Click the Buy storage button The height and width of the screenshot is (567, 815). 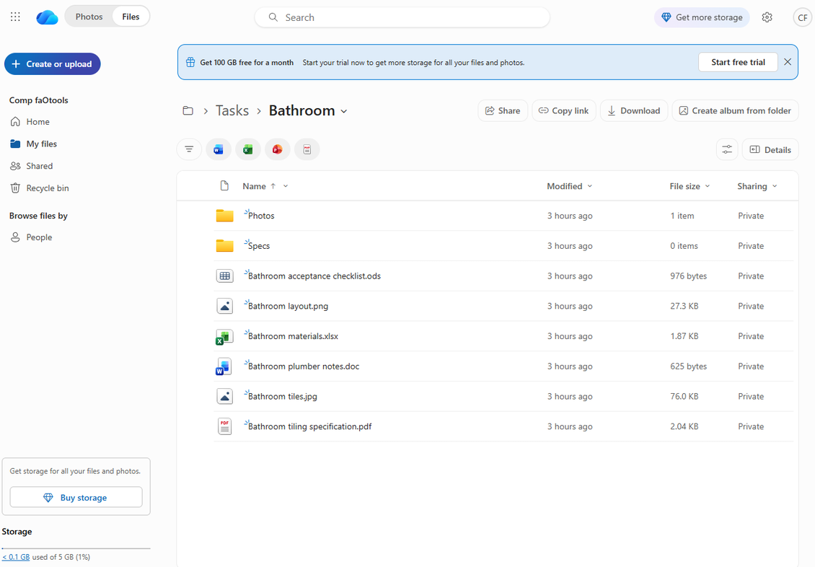pos(76,497)
